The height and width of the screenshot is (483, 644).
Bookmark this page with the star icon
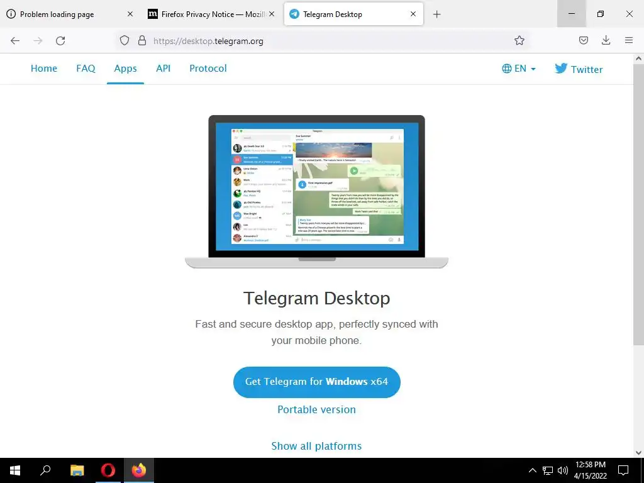(519, 40)
